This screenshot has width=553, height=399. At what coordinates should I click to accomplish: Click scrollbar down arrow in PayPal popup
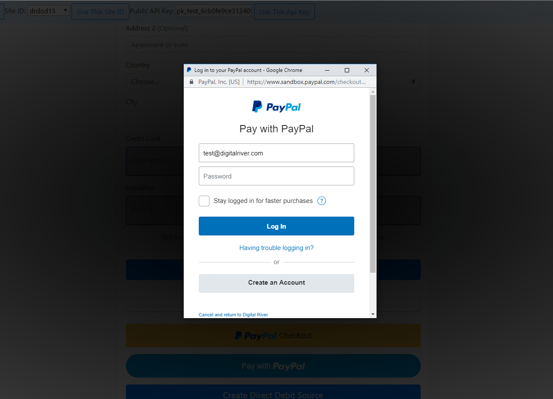[373, 314]
